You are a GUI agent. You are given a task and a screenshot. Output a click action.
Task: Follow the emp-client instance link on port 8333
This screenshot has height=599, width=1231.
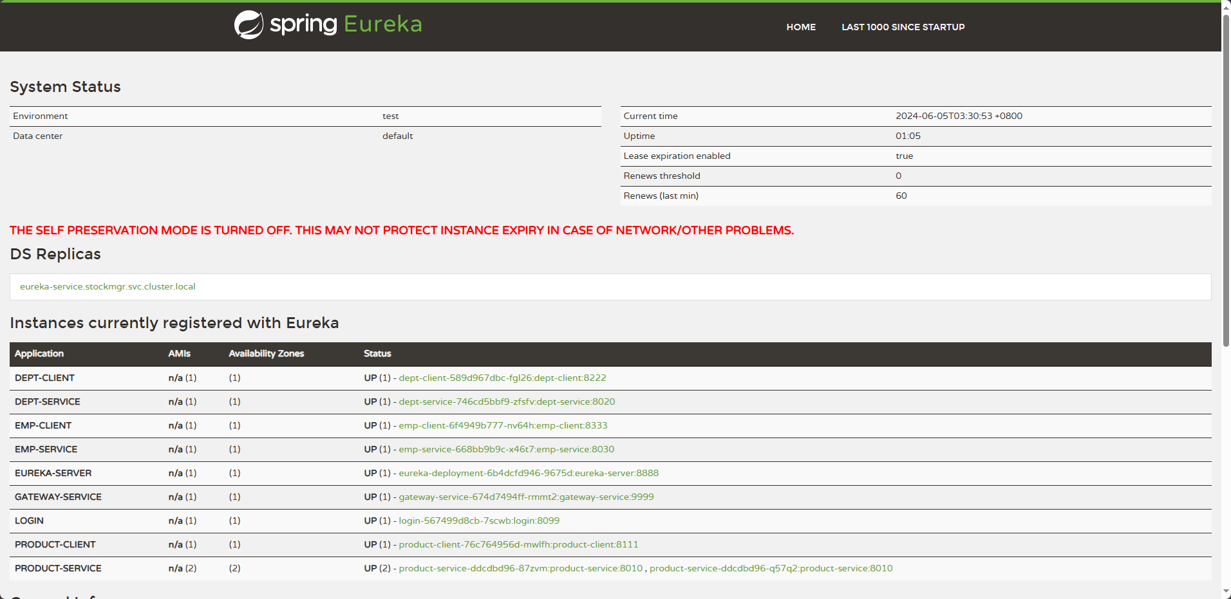point(503,426)
